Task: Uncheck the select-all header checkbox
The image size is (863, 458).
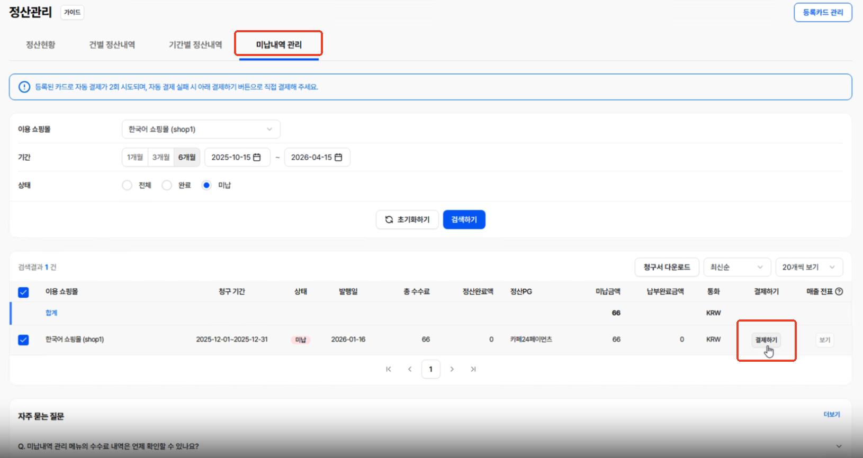Action: pyautogui.click(x=23, y=292)
